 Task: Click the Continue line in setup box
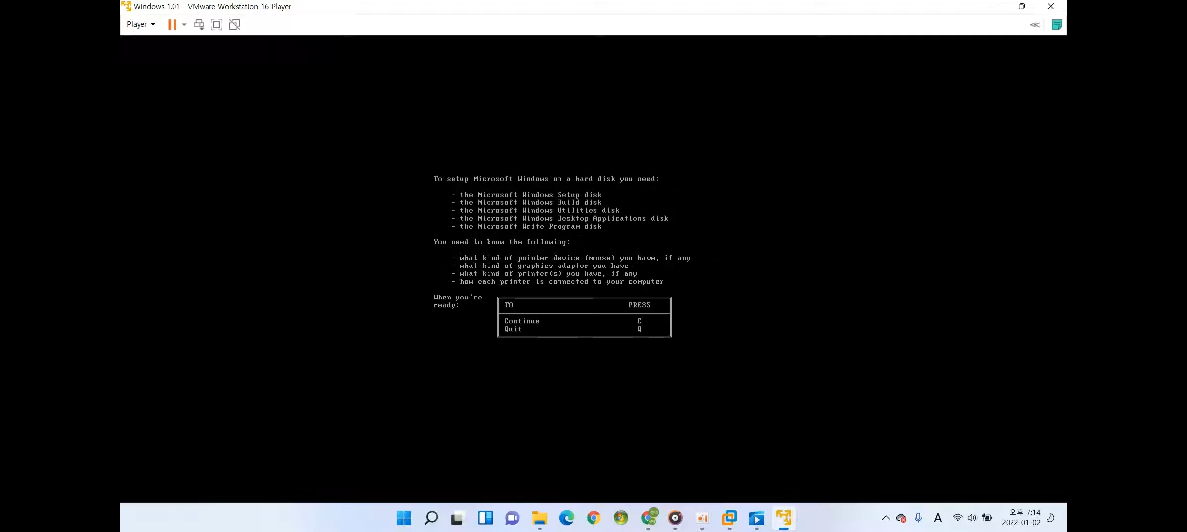[573, 321]
